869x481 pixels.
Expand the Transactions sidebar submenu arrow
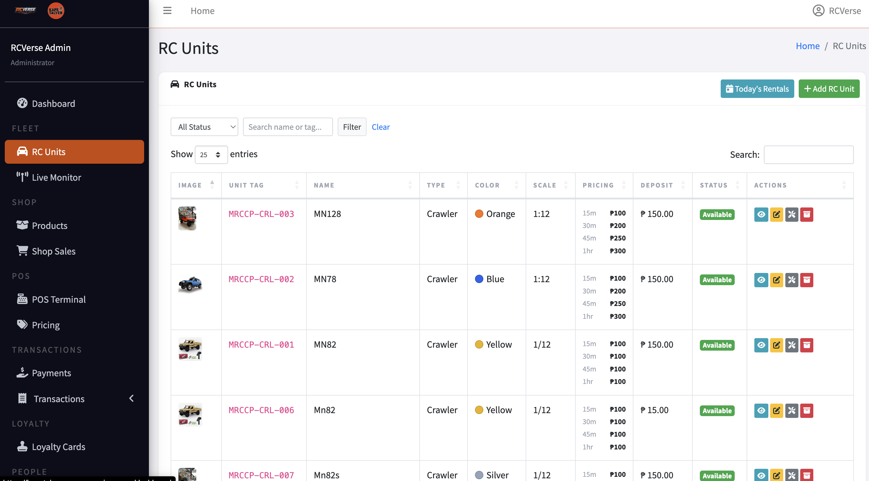pos(132,399)
